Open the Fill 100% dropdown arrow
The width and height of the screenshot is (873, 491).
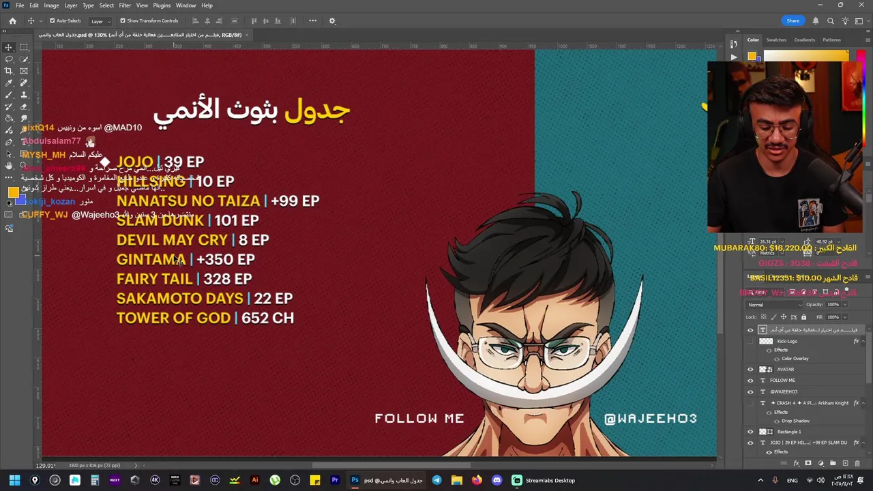[844, 317]
